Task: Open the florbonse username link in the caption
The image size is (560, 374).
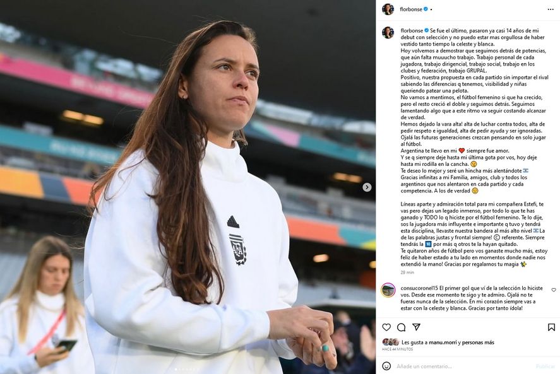Action: tap(412, 31)
